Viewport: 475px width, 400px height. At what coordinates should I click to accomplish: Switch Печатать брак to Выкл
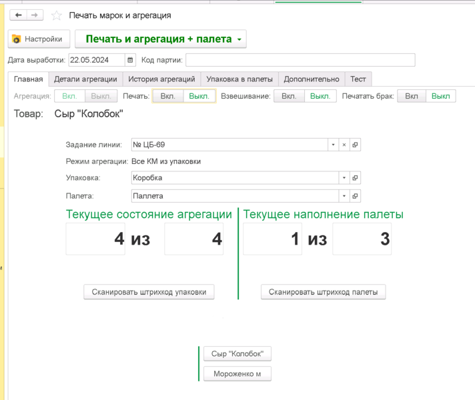click(441, 96)
